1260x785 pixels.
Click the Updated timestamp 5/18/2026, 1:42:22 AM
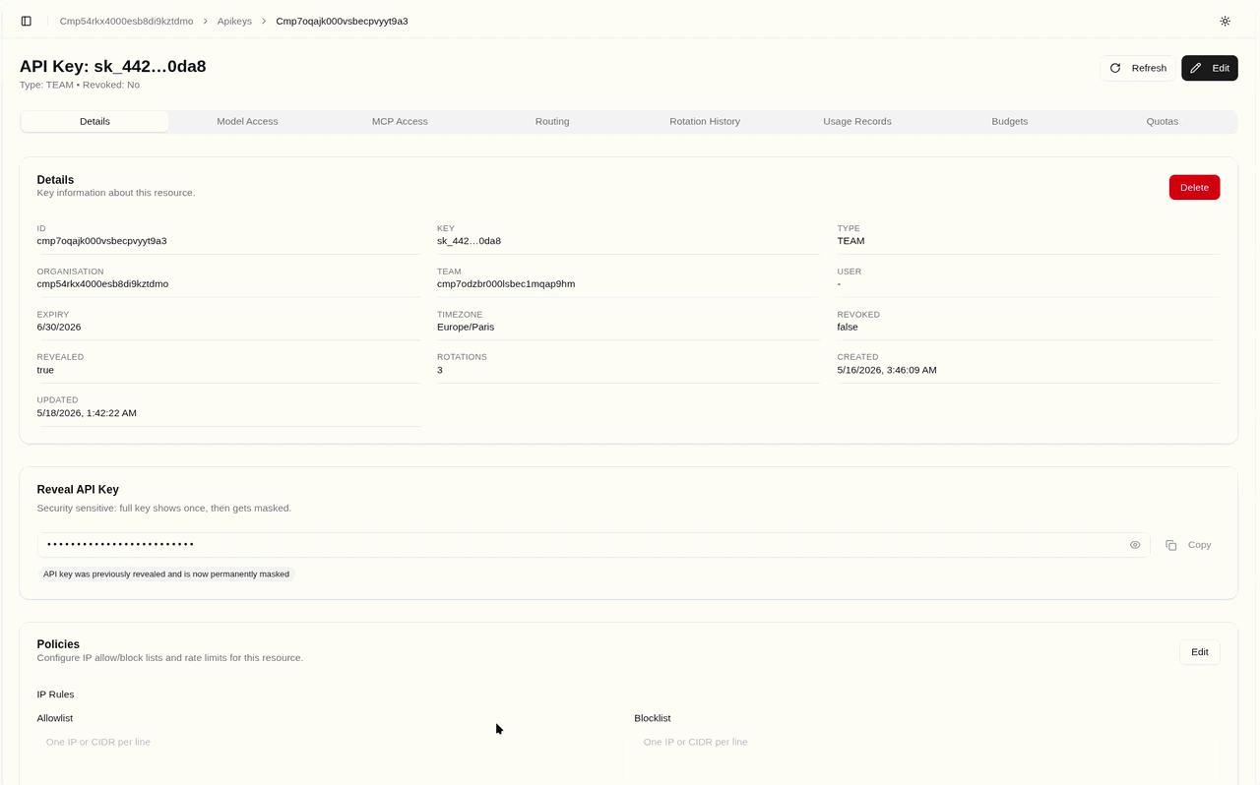87,413
